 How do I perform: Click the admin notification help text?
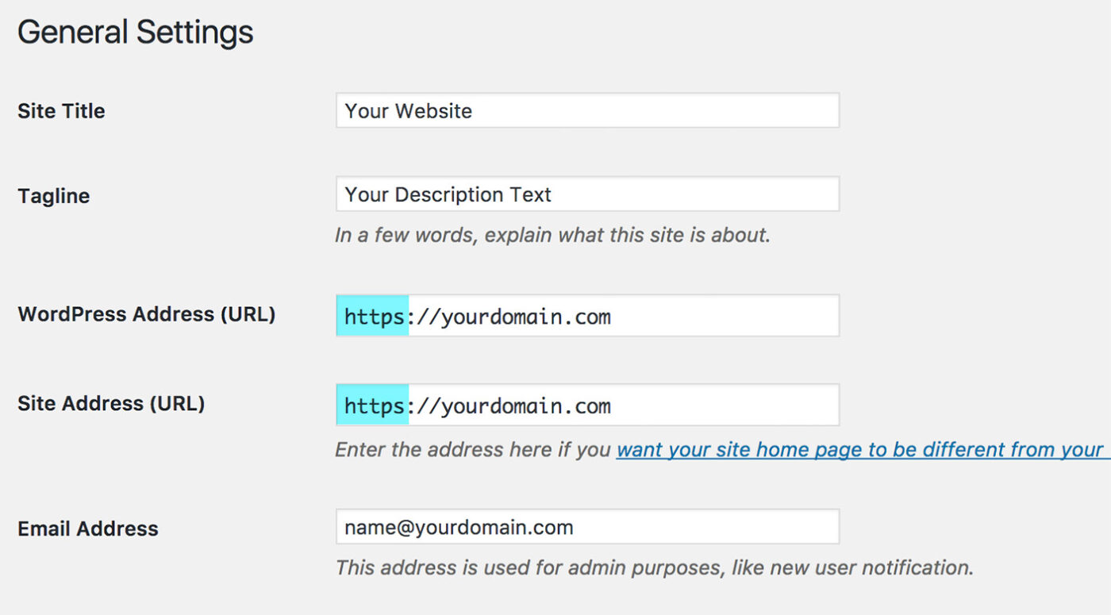tap(655, 567)
